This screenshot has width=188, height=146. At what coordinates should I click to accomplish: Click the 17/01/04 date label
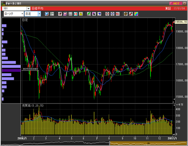click(179, 9)
